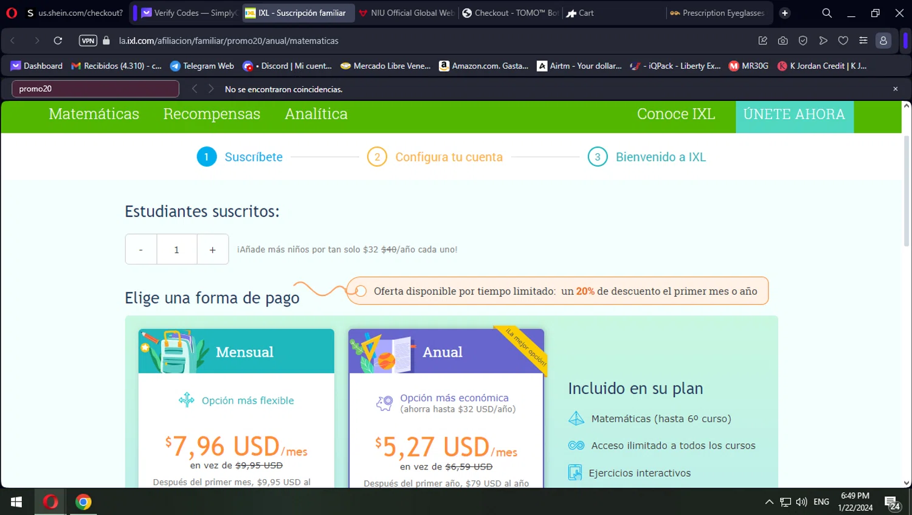
Task: Open the volume speaker tray icon
Action: pyautogui.click(x=801, y=502)
